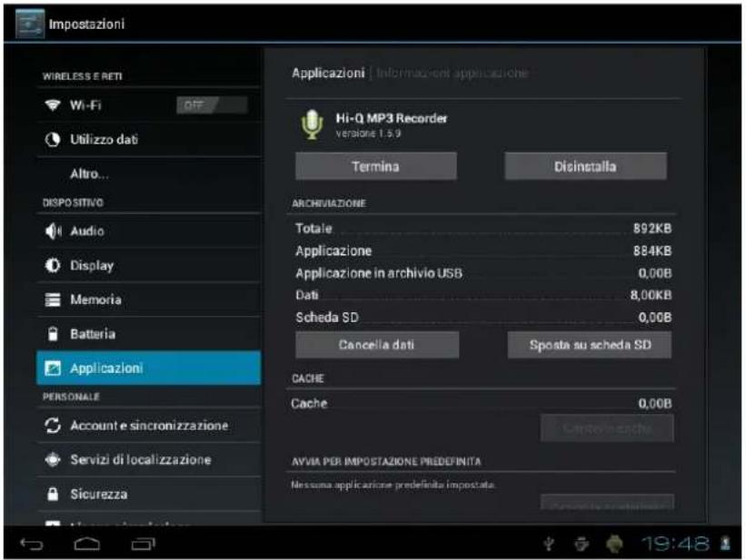Tap the greyed Cancella cache button

(x=607, y=428)
